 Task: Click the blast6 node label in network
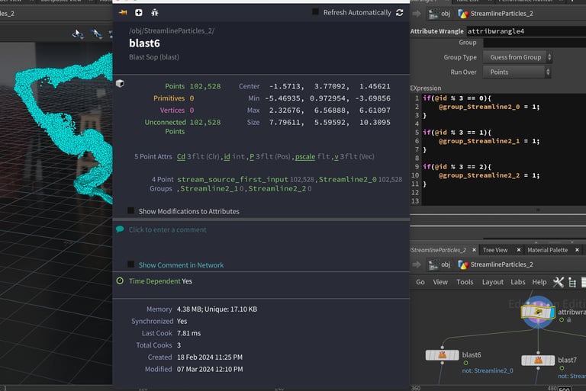point(472,354)
